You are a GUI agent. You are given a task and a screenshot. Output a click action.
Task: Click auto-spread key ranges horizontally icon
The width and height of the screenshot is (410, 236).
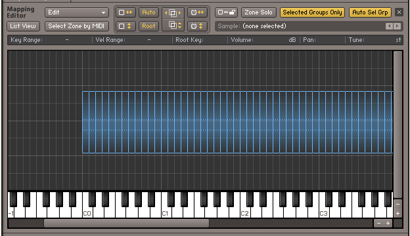(x=125, y=12)
